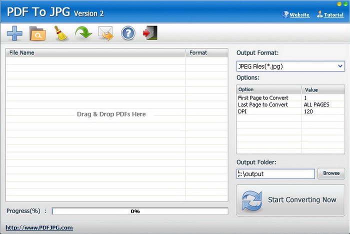Click the person icon beside Tutorial
This screenshot has height=234, width=350.
pyautogui.click(x=319, y=14)
